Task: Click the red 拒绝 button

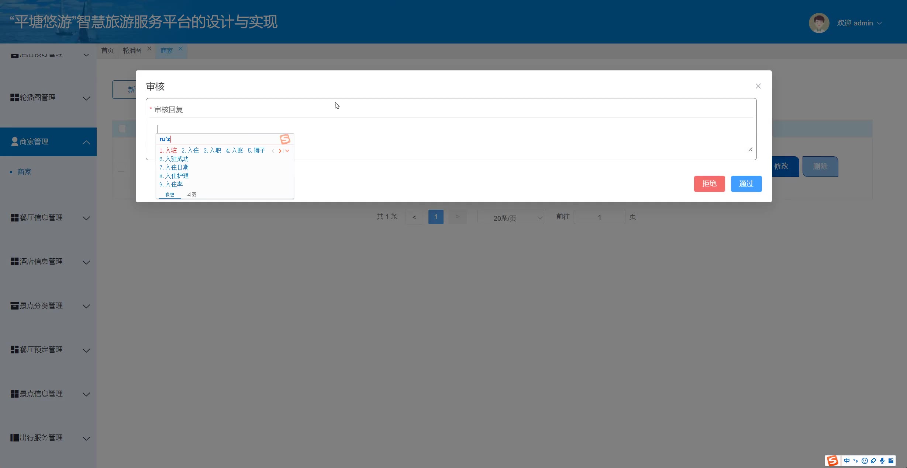Action: [x=709, y=184]
